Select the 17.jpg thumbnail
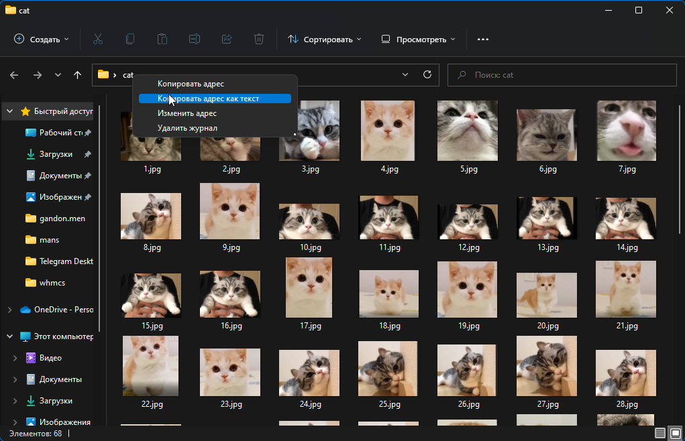Screen dimensions: 685x441 309,288
